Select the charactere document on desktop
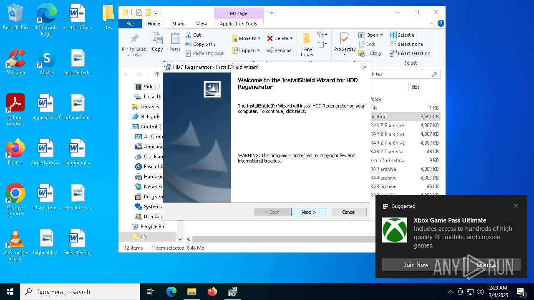534x300 pixels. (46, 197)
